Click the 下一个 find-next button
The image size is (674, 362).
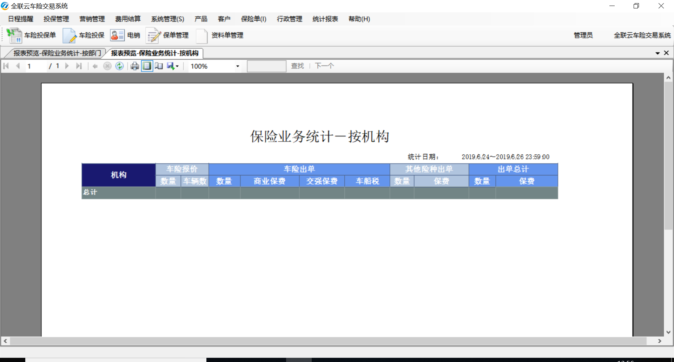tap(324, 66)
